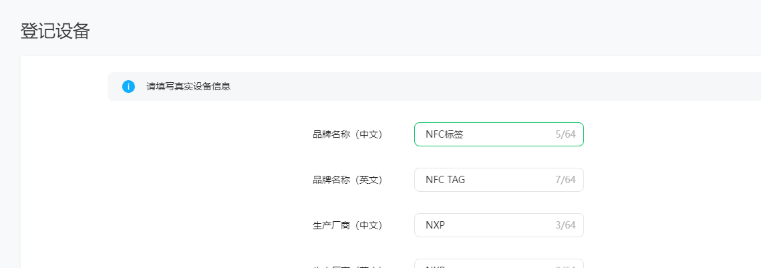This screenshot has height=268, width=761.
Task: Place cursor in NXP text of 生产厂商（中文）
Action: point(436,225)
